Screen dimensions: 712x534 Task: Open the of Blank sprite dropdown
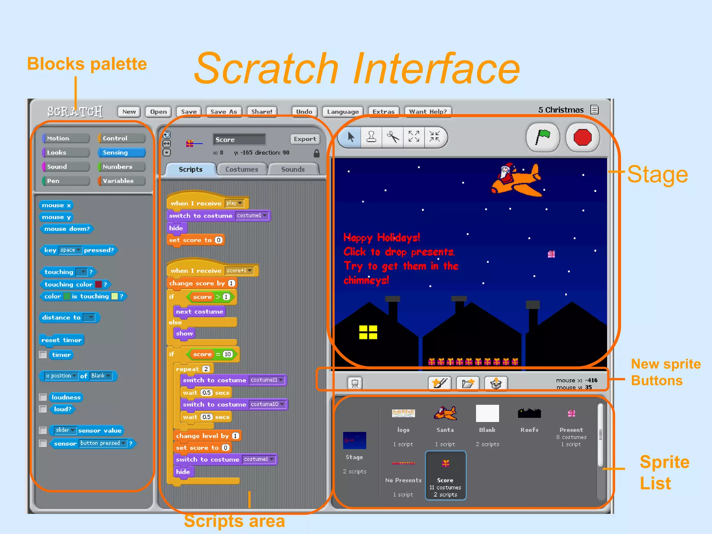coord(101,376)
